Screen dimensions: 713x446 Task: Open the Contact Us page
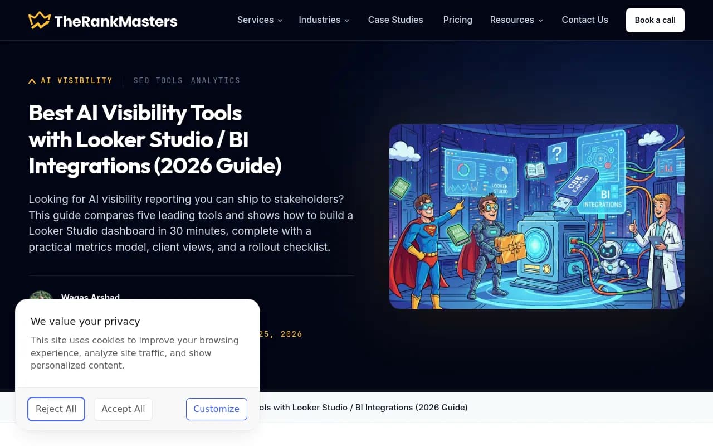pos(585,20)
